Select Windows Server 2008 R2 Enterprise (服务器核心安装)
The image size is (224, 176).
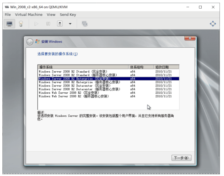[108, 82]
